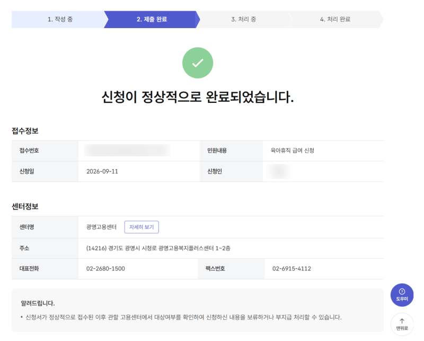The height and width of the screenshot is (341, 424).
Task: Click the 알려드립니다. notice heading
Action: pos(38,303)
